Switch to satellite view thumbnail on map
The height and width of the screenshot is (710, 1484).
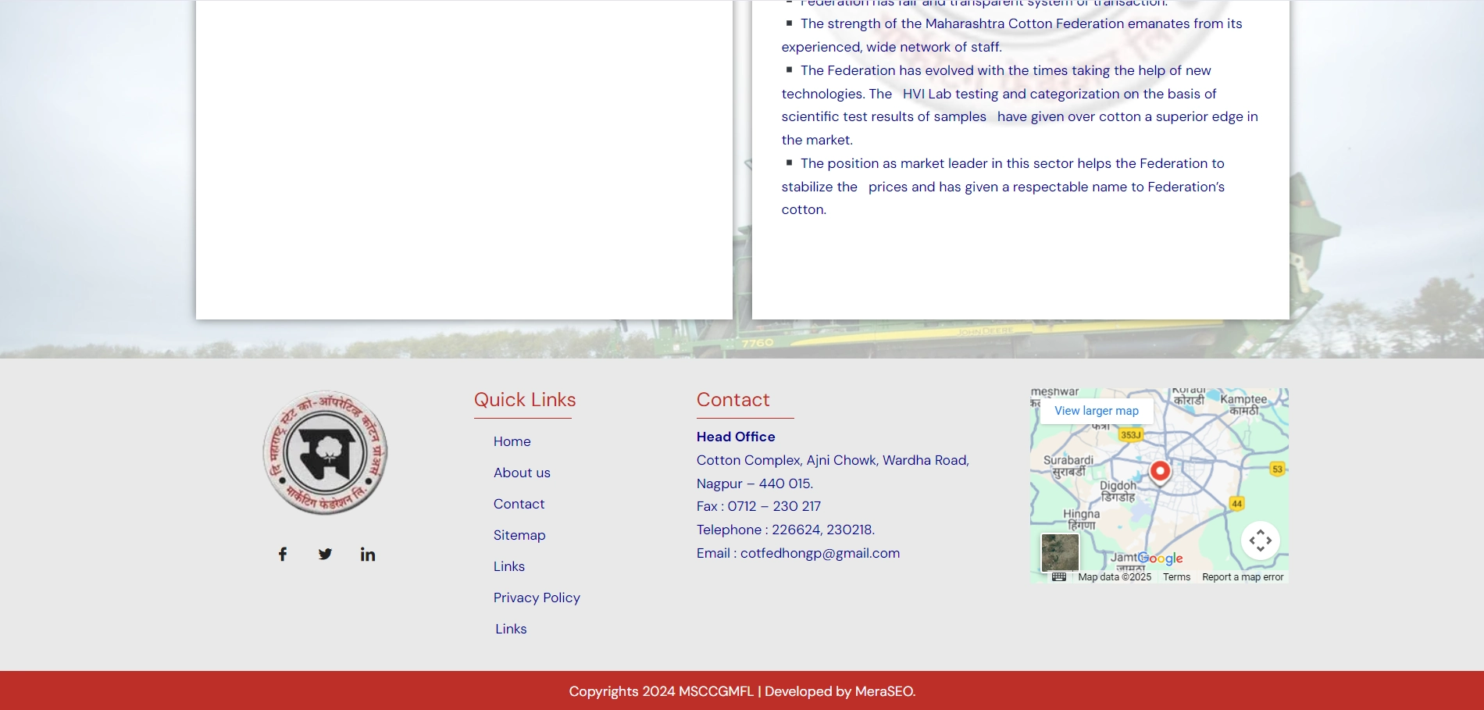1060,552
